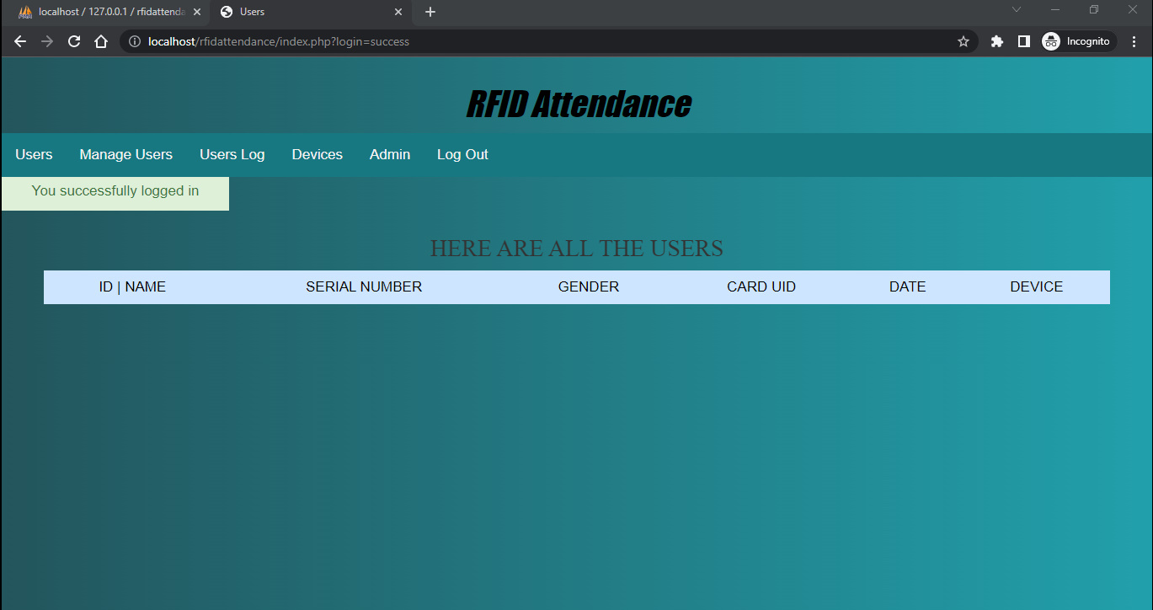Click the address bar URL field

[539, 41]
